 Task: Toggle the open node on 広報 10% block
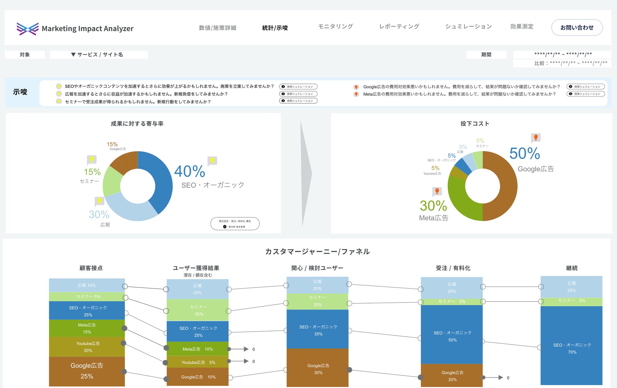point(125,286)
